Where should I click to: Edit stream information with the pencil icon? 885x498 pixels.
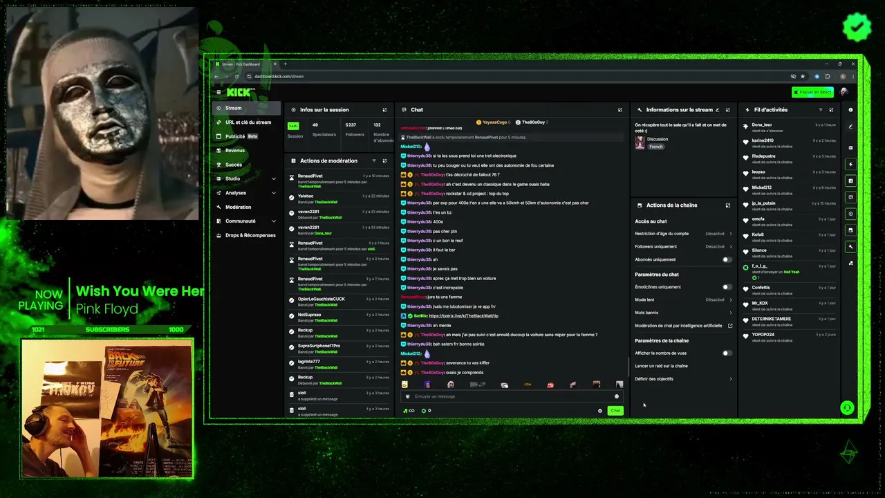click(717, 110)
